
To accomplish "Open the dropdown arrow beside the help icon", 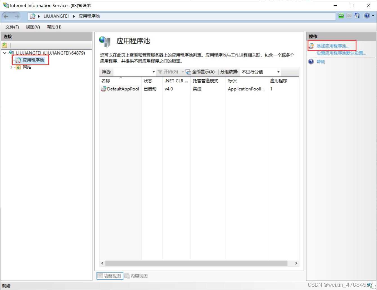I will coord(373,16).
